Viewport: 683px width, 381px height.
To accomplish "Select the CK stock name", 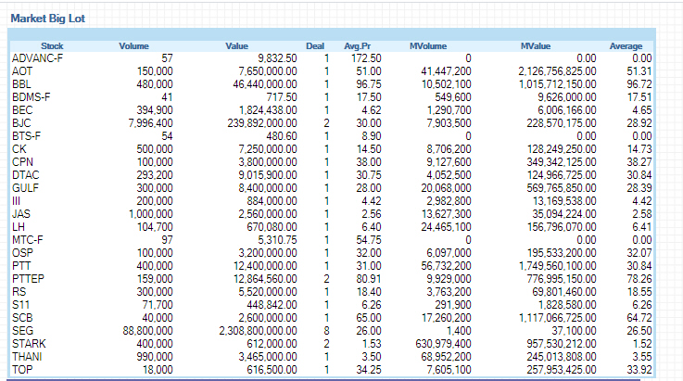I will click(x=19, y=149).
